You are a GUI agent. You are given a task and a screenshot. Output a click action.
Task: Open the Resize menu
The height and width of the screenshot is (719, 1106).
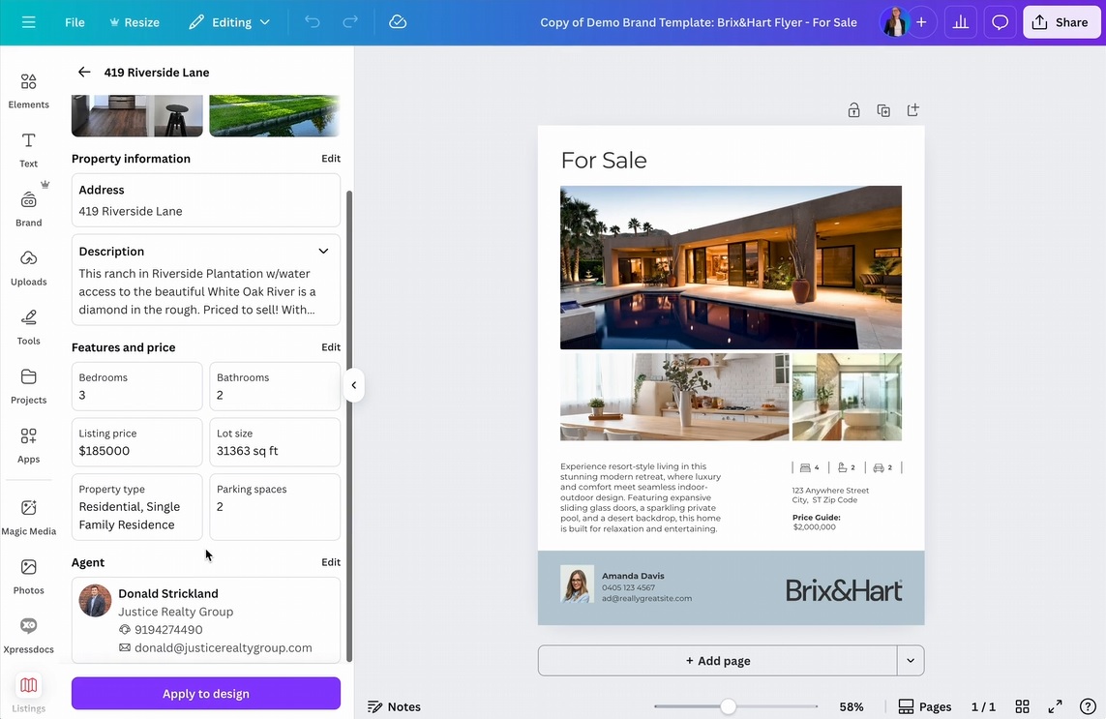coord(135,22)
